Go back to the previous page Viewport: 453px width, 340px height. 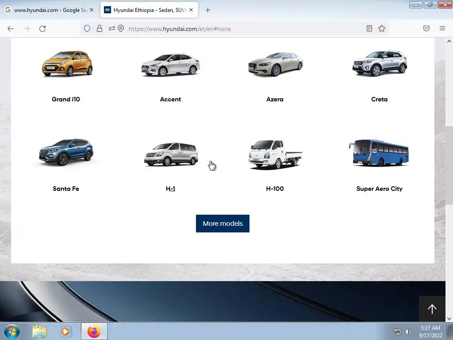click(11, 29)
